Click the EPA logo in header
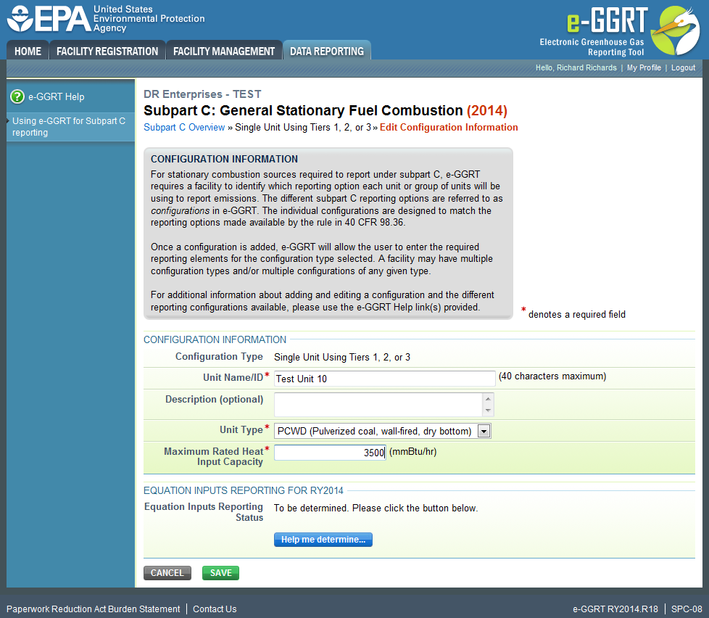 coord(106,19)
